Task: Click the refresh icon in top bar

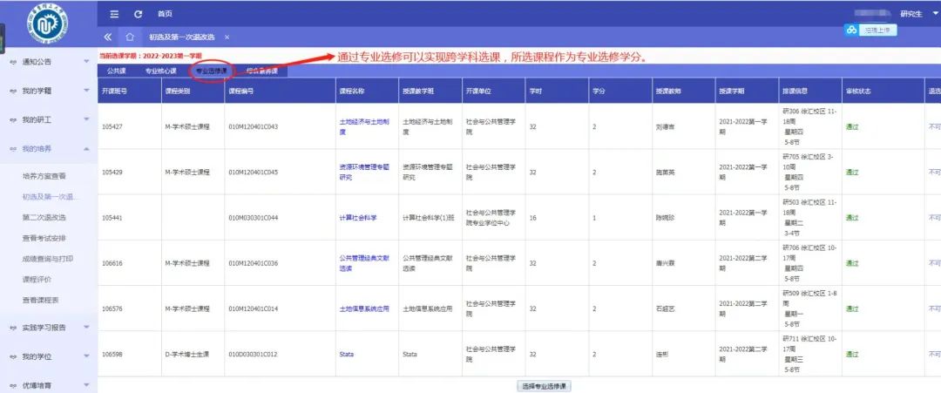Action: click(138, 14)
